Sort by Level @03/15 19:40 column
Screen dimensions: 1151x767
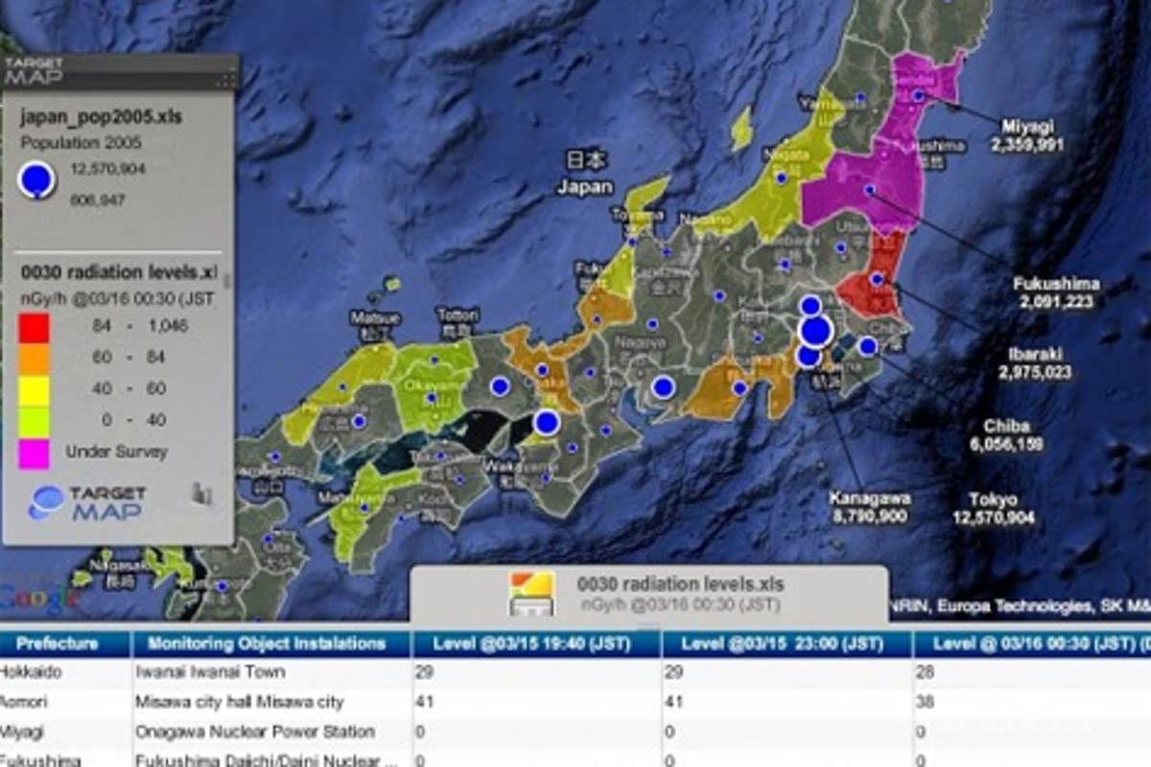coord(536,643)
